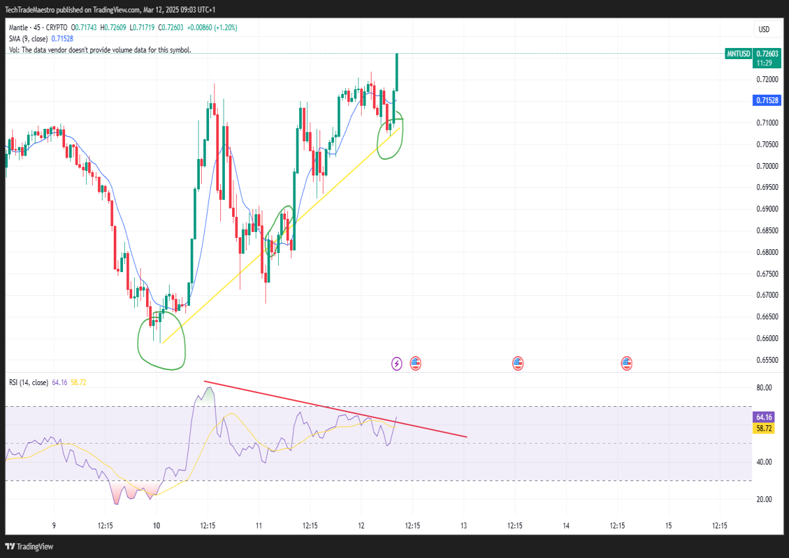
Task: Click the MNTUSD price tag on the axis
Action: point(738,54)
